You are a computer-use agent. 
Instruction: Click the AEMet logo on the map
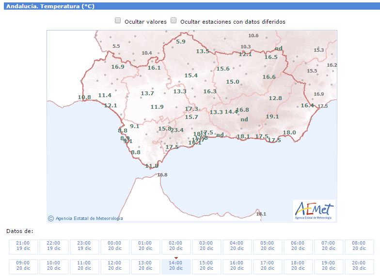coord(314,210)
